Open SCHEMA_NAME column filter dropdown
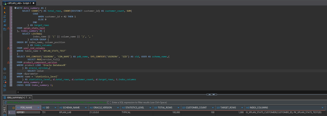Viewport: 327px width, 116px height. coord(86,108)
